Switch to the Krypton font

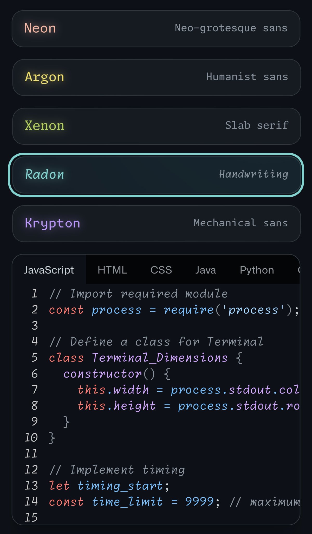[x=156, y=224]
